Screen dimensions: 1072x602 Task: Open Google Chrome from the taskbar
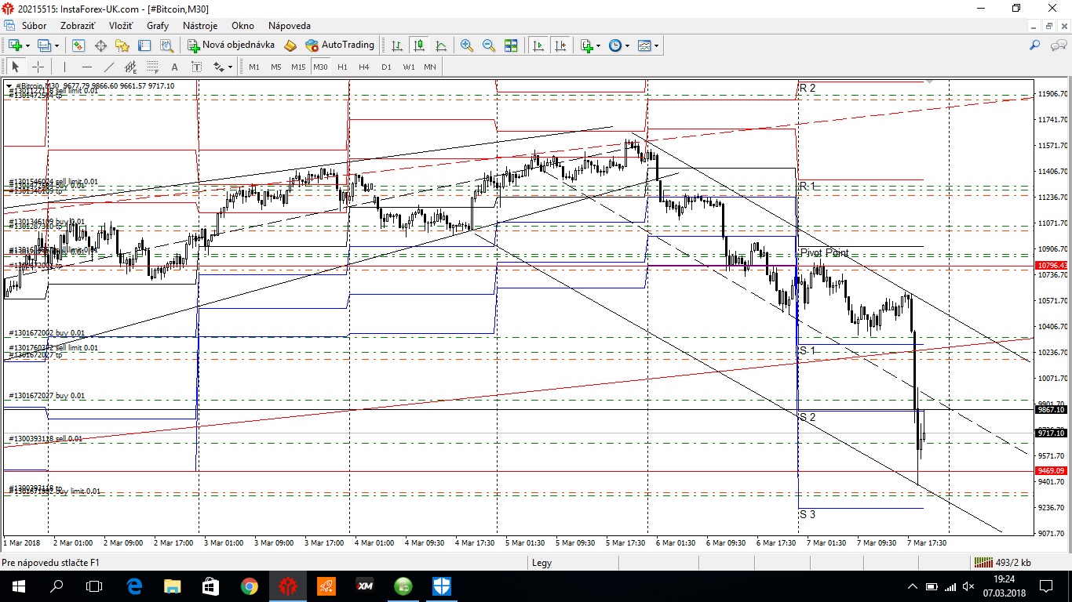[x=250, y=586]
